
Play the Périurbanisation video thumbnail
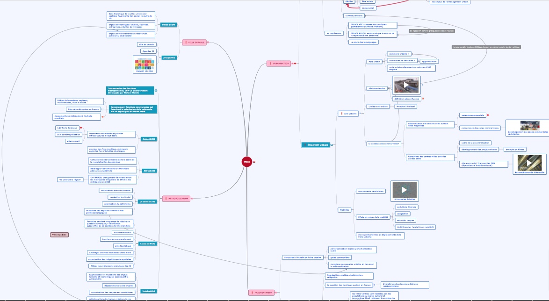pyautogui.click(x=406, y=85)
